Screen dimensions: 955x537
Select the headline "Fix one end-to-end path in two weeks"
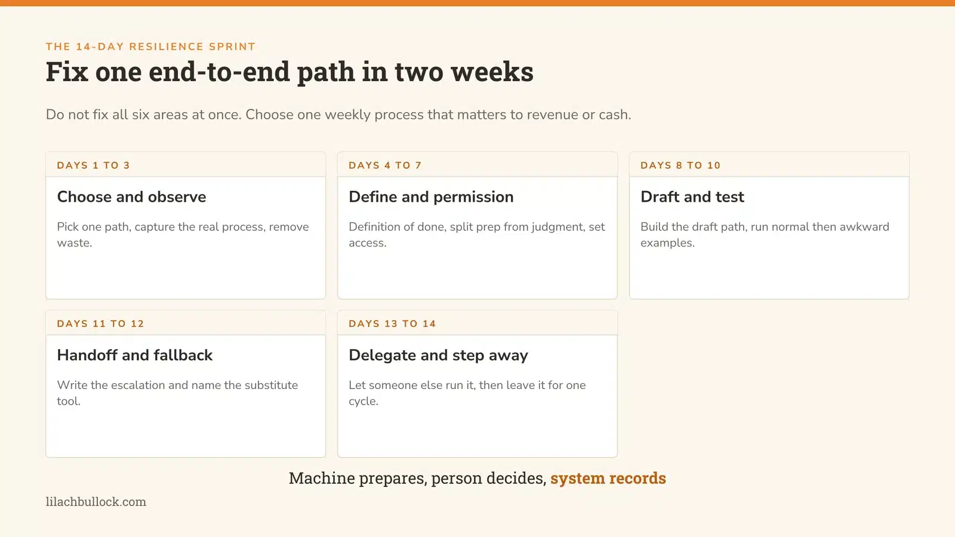click(x=289, y=72)
